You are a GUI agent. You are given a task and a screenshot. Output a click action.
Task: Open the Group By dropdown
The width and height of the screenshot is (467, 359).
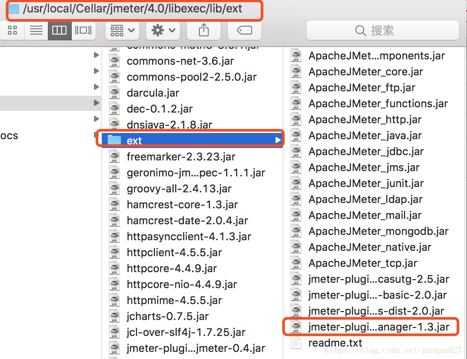click(122, 30)
